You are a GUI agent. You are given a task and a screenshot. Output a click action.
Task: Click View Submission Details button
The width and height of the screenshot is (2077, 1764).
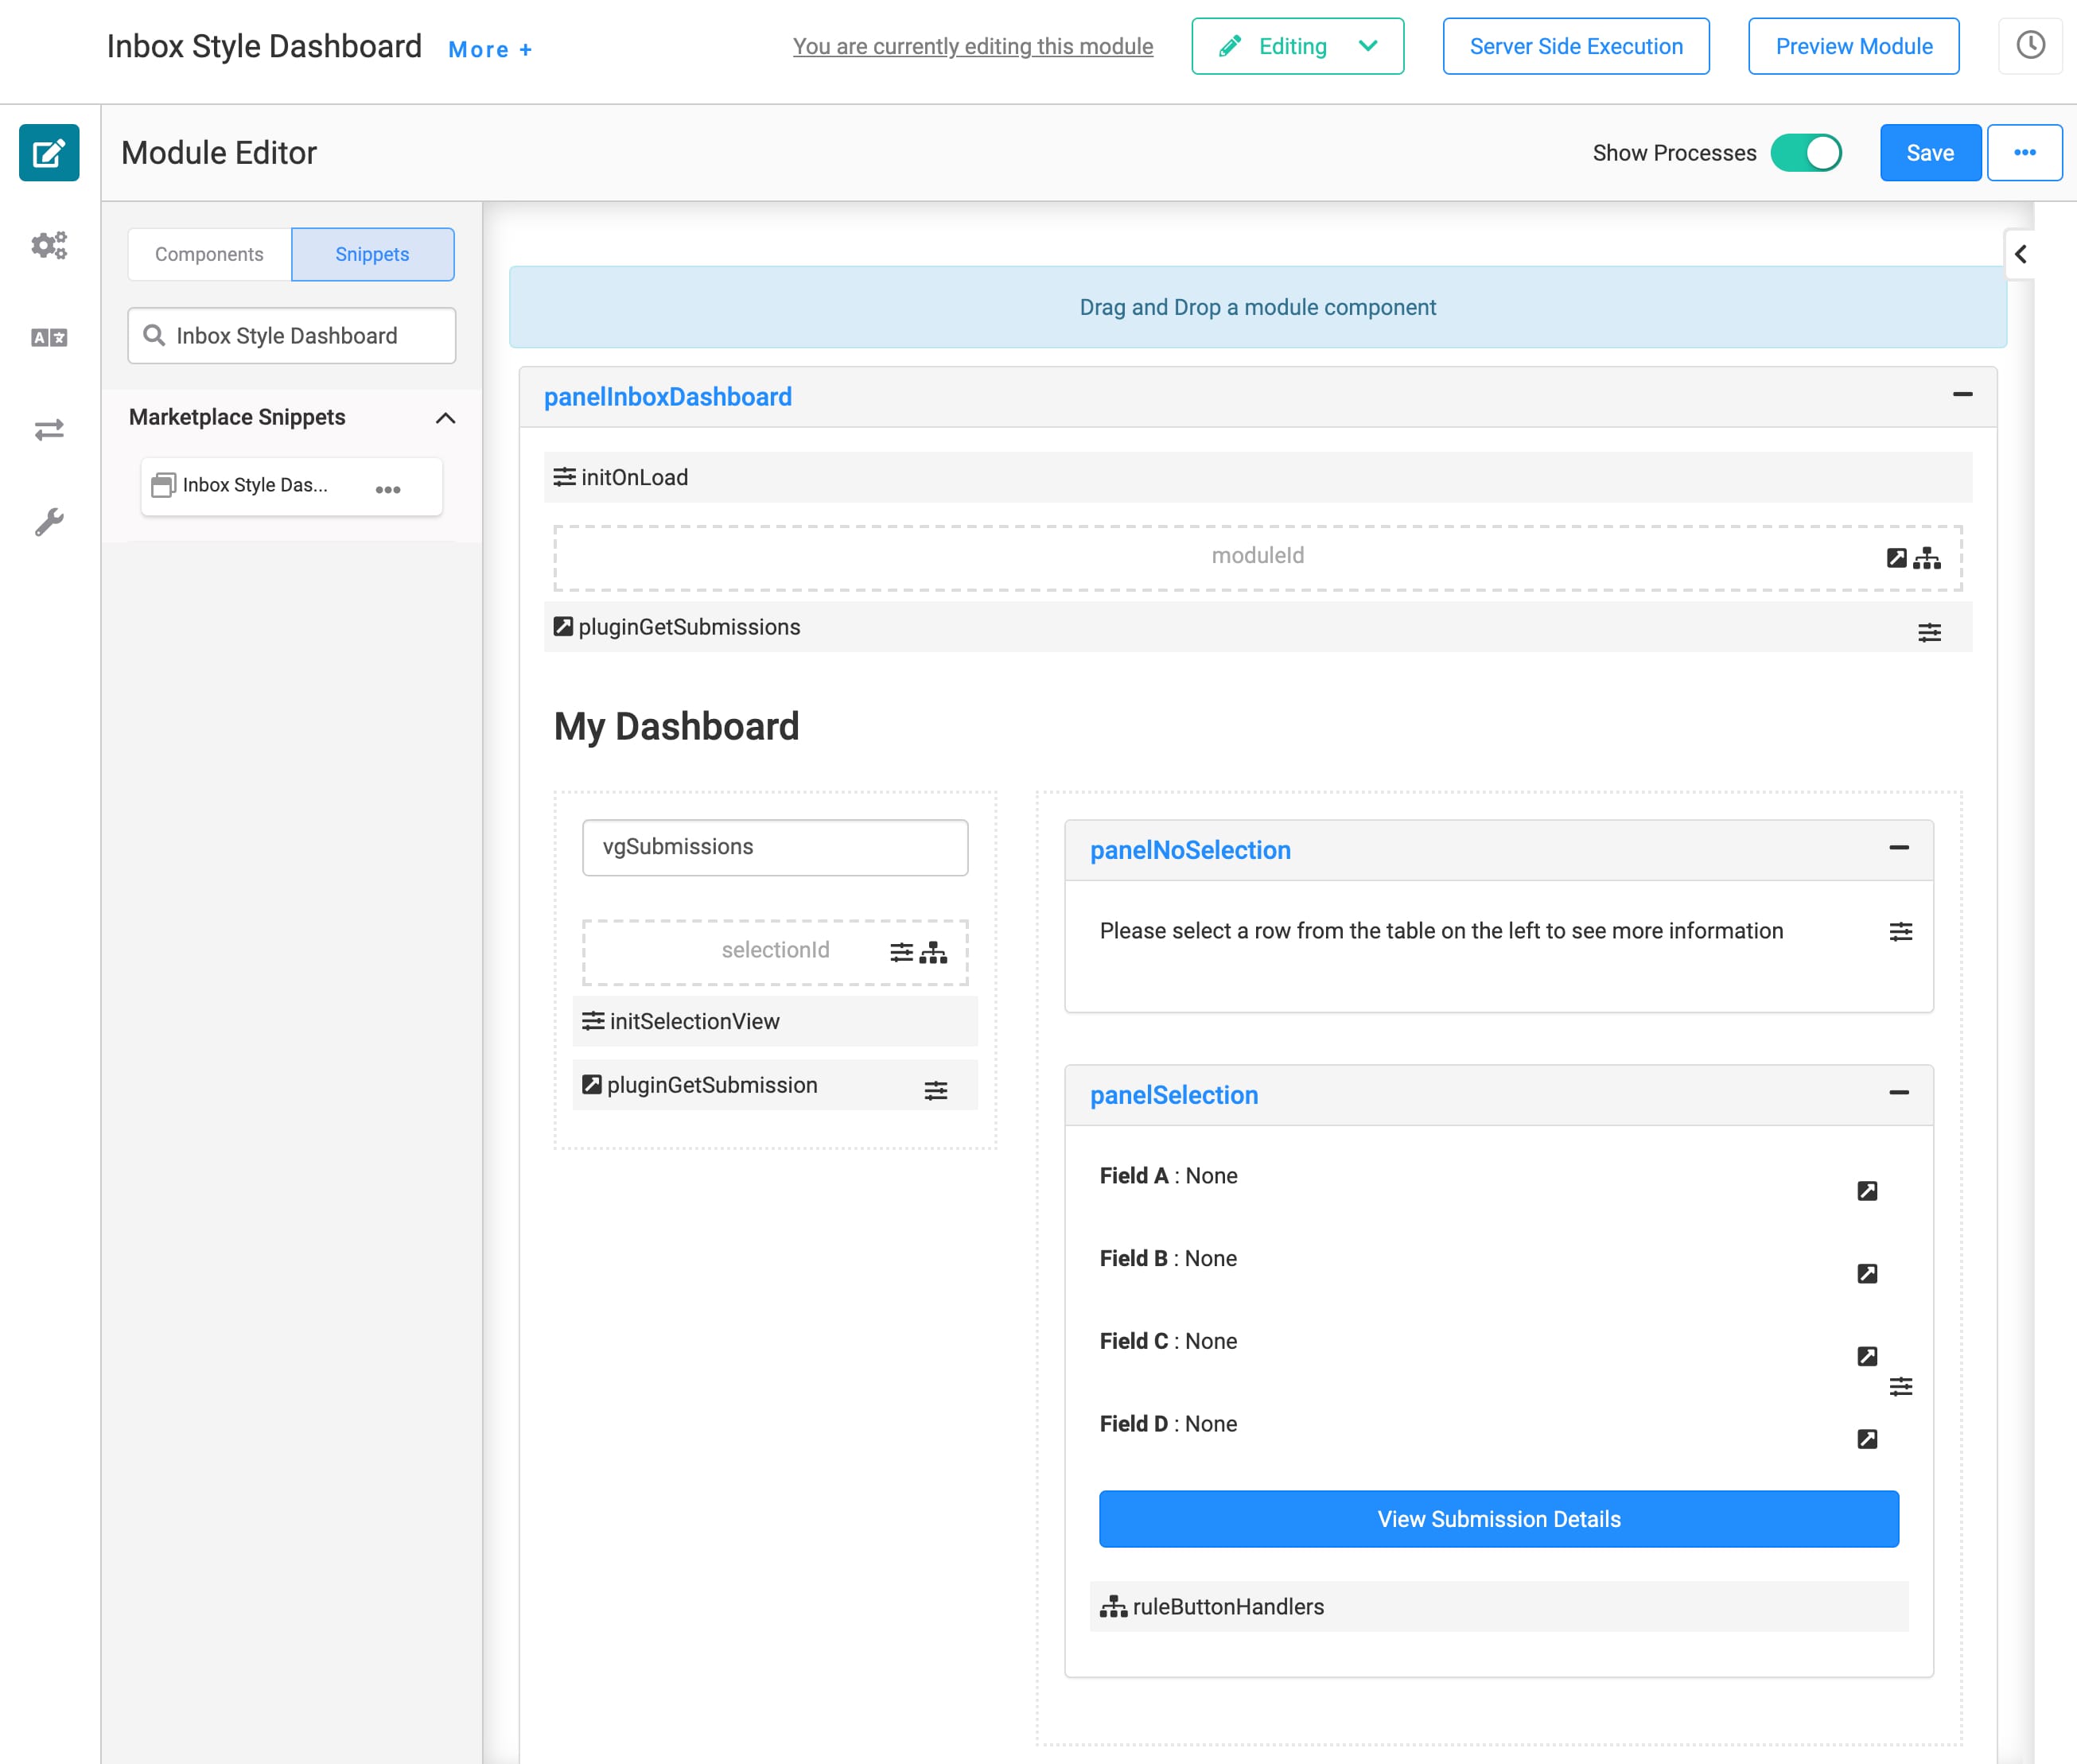pos(1498,1519)
